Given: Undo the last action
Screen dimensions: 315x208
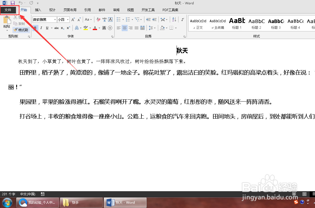Looking at the screenshot, I should (21, 3).
